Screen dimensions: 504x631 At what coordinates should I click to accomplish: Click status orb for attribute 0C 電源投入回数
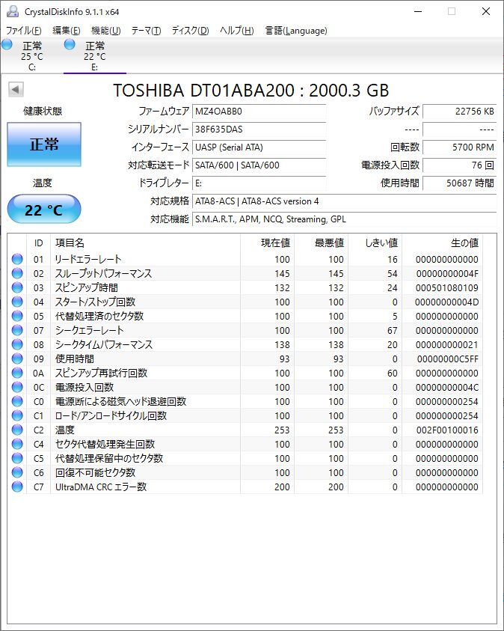click(x=17, y=387)
